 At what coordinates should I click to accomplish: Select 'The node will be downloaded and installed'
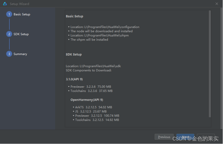(x=101, y=31)
